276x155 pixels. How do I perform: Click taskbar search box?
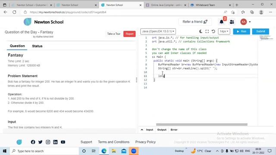pos(44,151)
